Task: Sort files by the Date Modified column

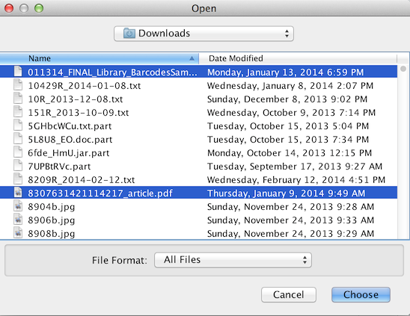Action: point(298,58)
